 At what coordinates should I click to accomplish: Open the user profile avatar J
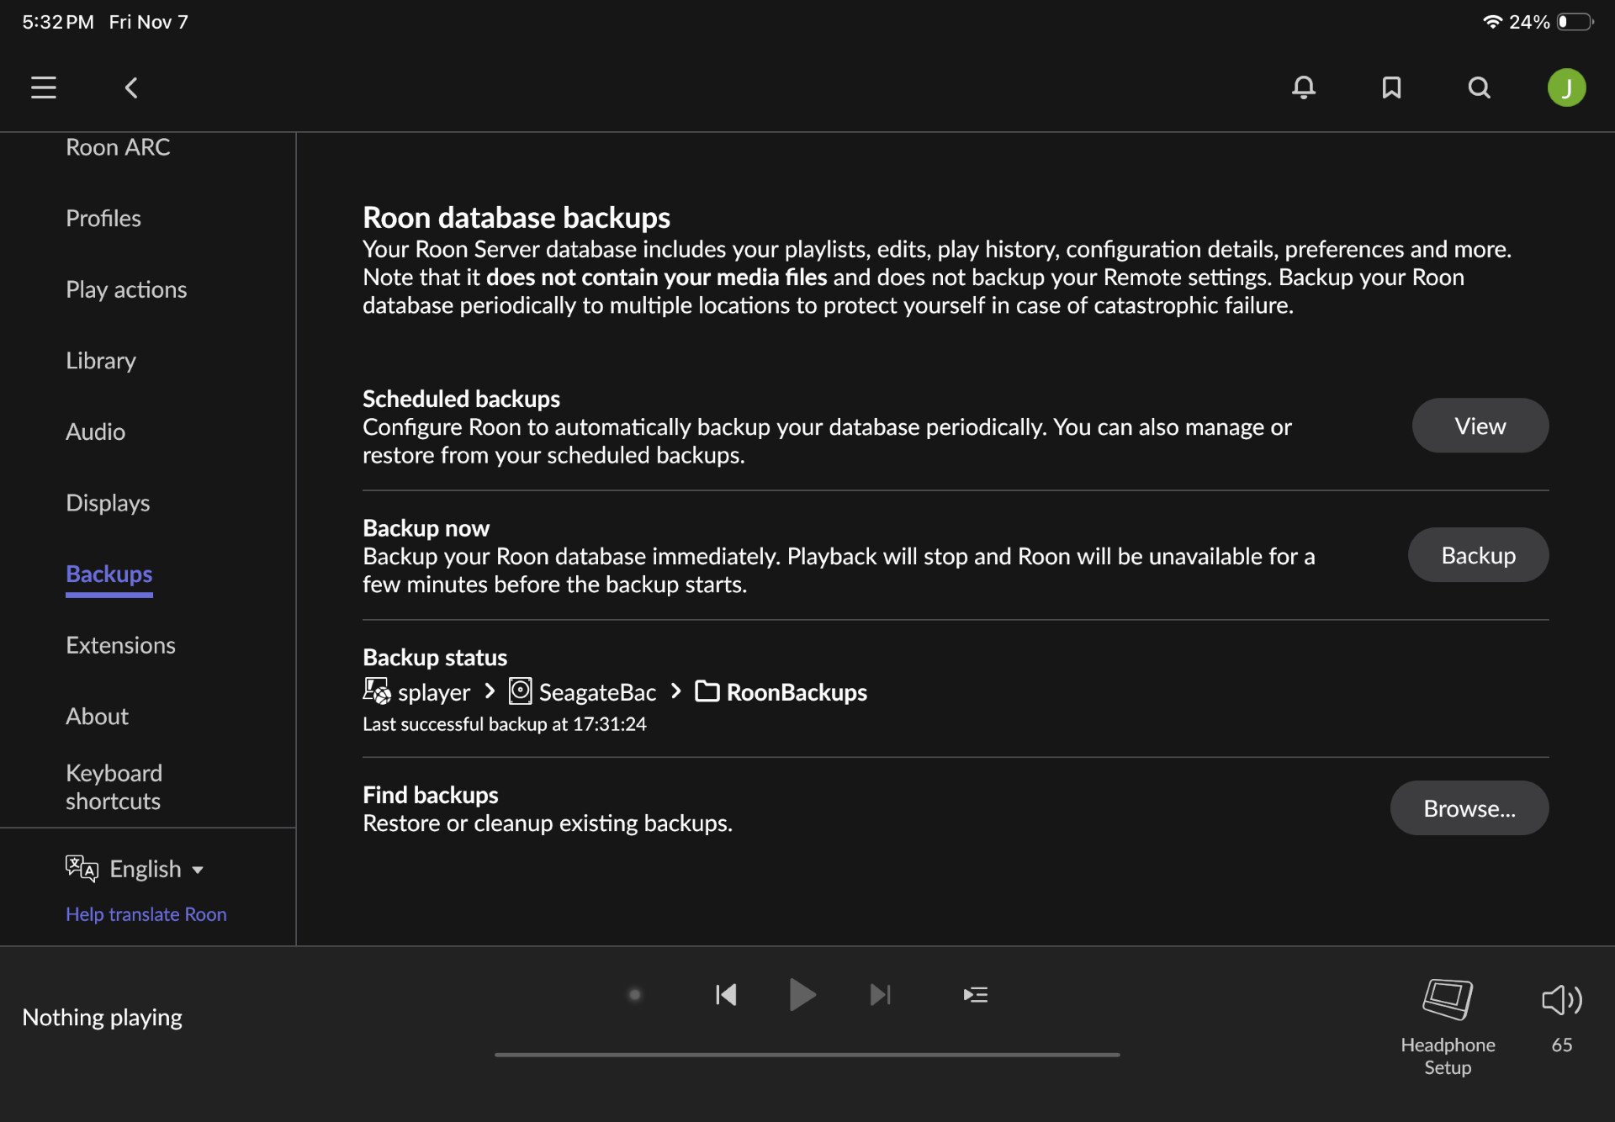coord(1566,87)
